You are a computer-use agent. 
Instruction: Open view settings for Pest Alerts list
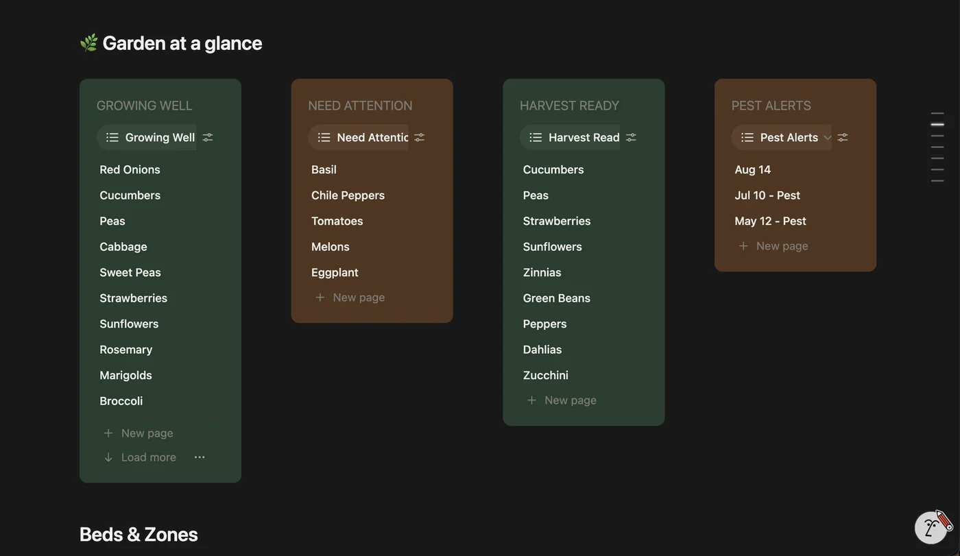point(843,137)
